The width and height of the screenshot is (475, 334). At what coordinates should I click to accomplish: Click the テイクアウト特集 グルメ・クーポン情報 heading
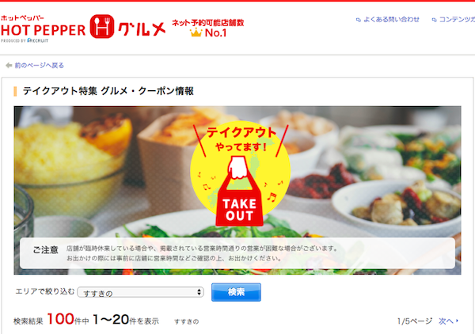tap(108, 91)
